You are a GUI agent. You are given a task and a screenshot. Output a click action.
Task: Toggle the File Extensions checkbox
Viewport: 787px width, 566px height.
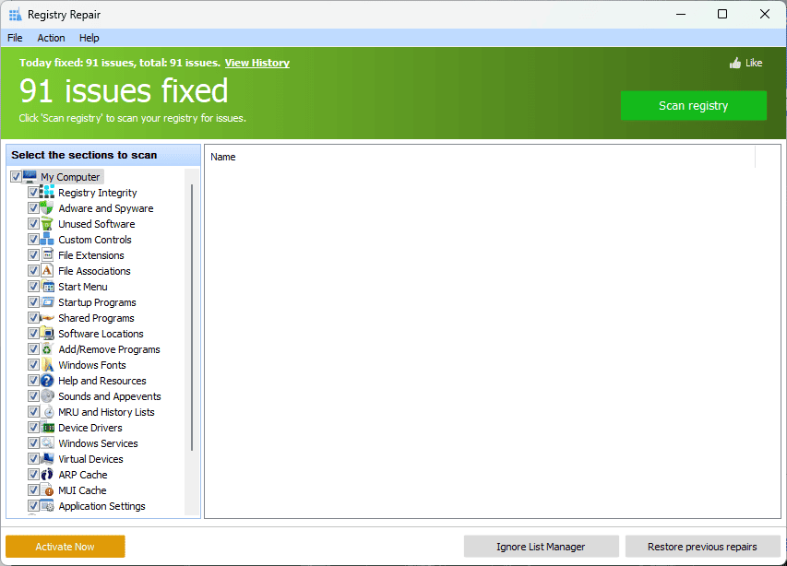tap(33, 254)
